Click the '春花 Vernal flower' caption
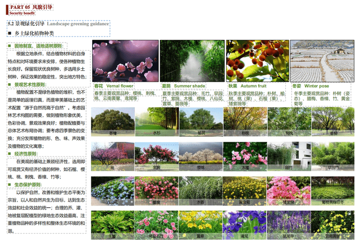 114,86
